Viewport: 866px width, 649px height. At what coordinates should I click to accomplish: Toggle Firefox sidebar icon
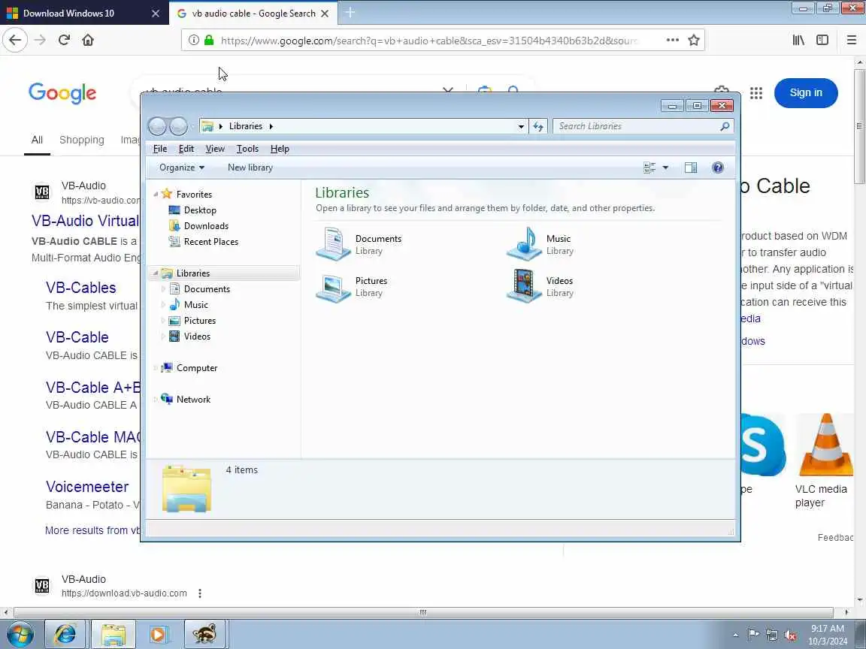(822, 40)
